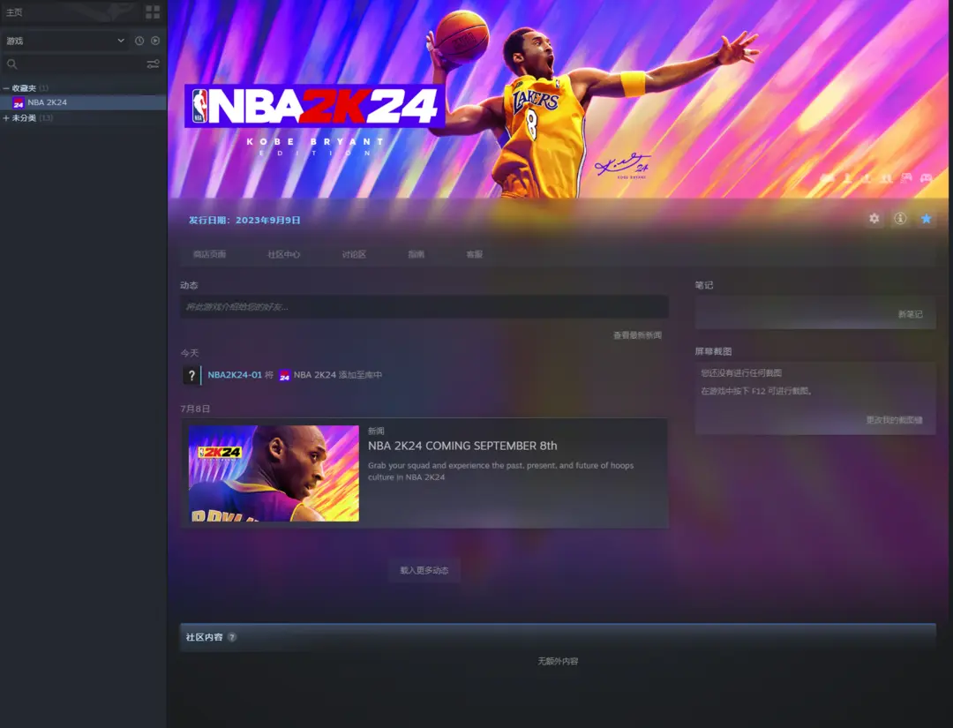Click the magnifier search icon in sidebar
This screenshot has width=953, height=728.
coord(11,64)
